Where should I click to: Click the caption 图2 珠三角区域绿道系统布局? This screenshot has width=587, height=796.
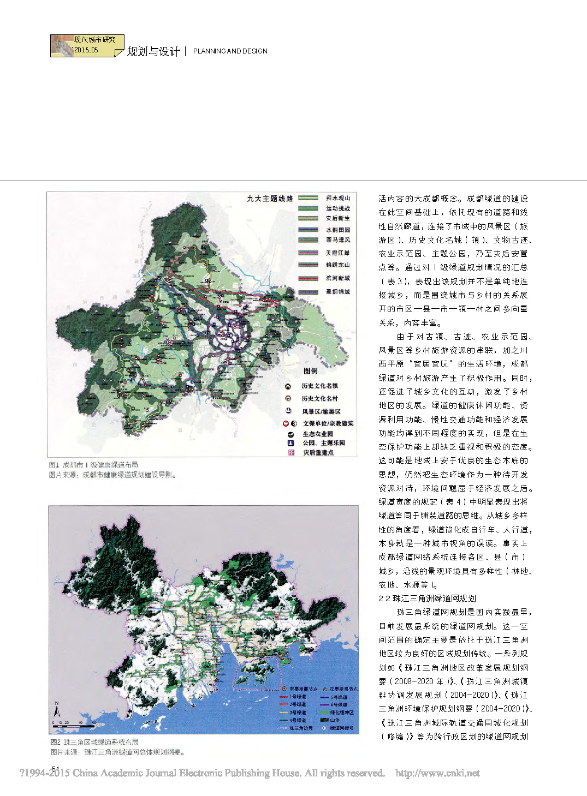pos(94,743)
